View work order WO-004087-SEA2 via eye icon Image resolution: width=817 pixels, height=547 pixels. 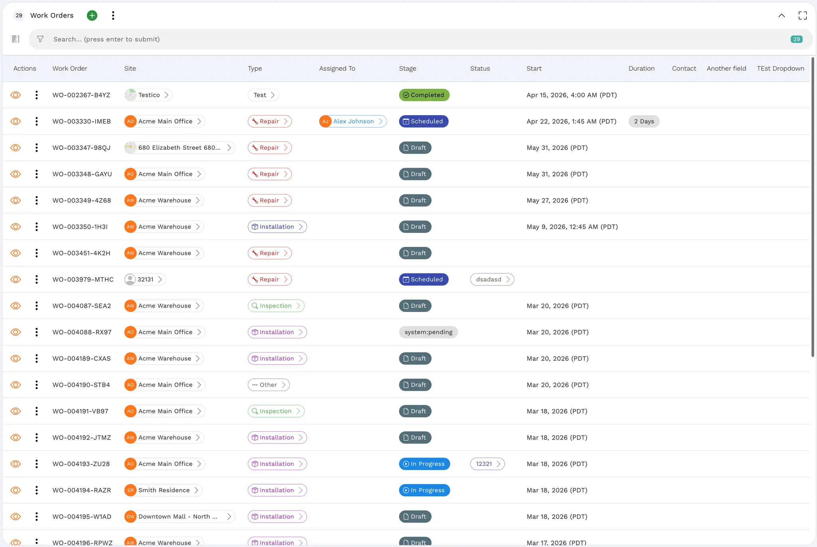pyautogui.click(x=16, y=306)
